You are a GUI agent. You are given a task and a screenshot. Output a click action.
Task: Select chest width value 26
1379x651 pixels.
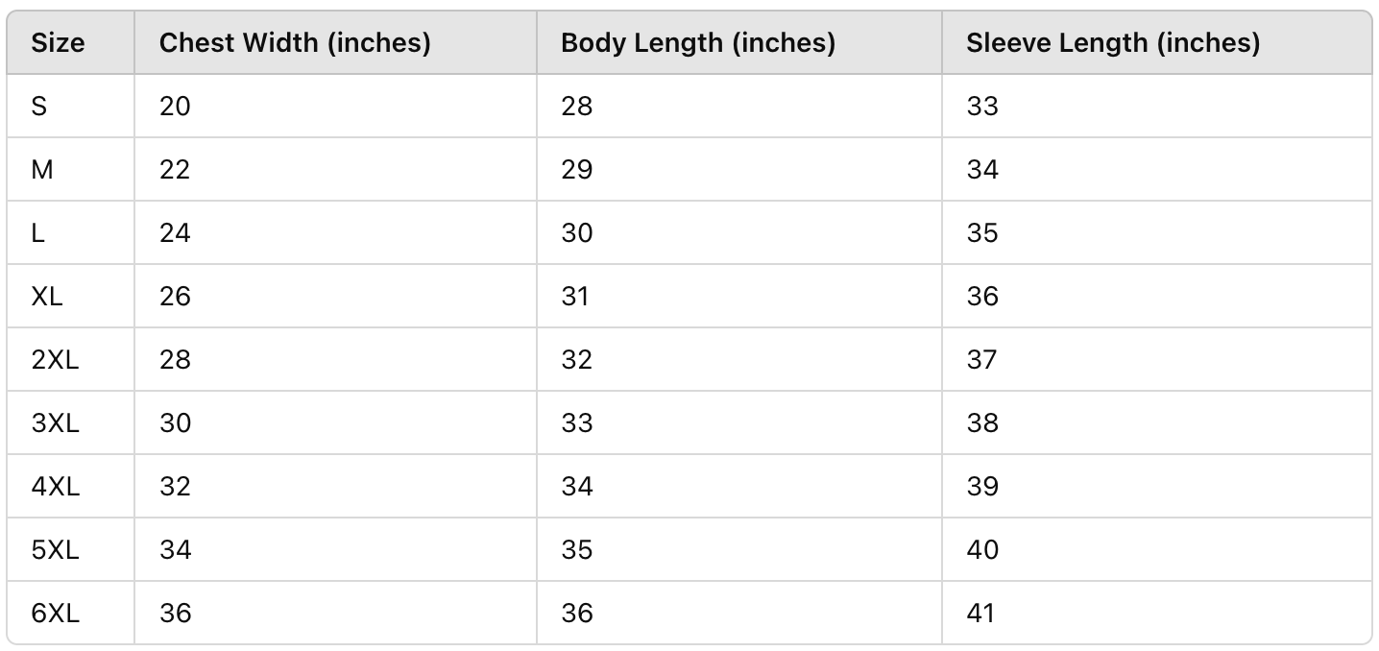[175, 297]
